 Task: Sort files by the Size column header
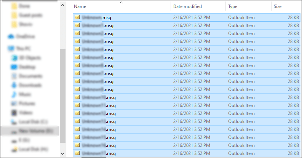click(278, 6)
